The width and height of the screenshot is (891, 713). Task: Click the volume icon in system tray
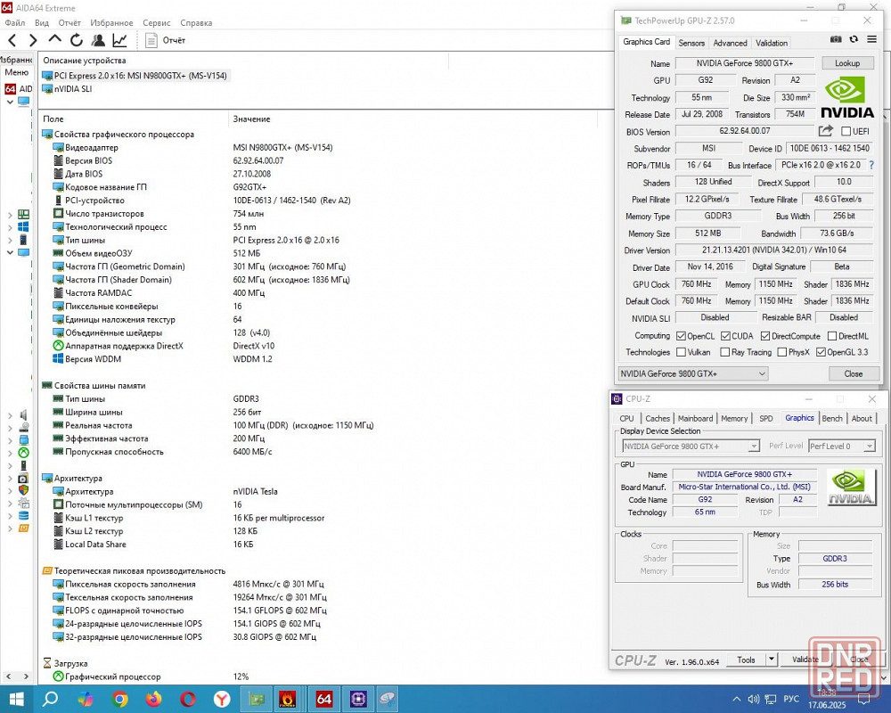(x=754, y=699)
